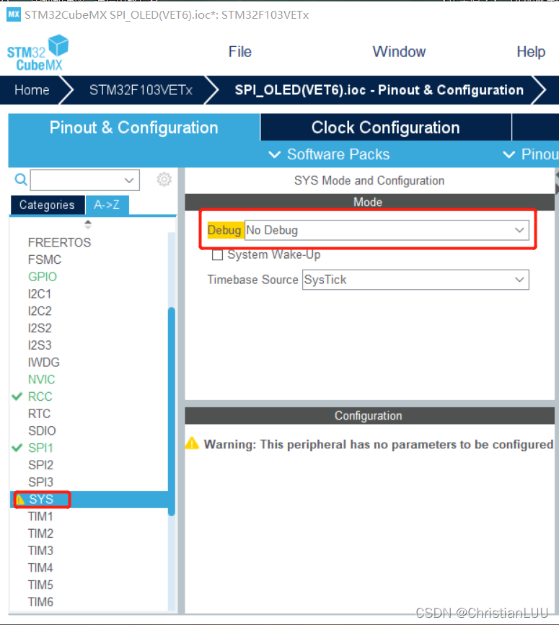559x625 pixels.
Task: Click the MX application icon in title bar
Action: coord(14,14)
